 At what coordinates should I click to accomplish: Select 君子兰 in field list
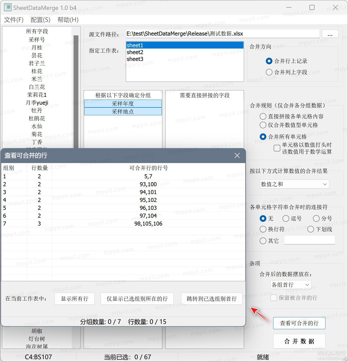[x=37, y=63]
